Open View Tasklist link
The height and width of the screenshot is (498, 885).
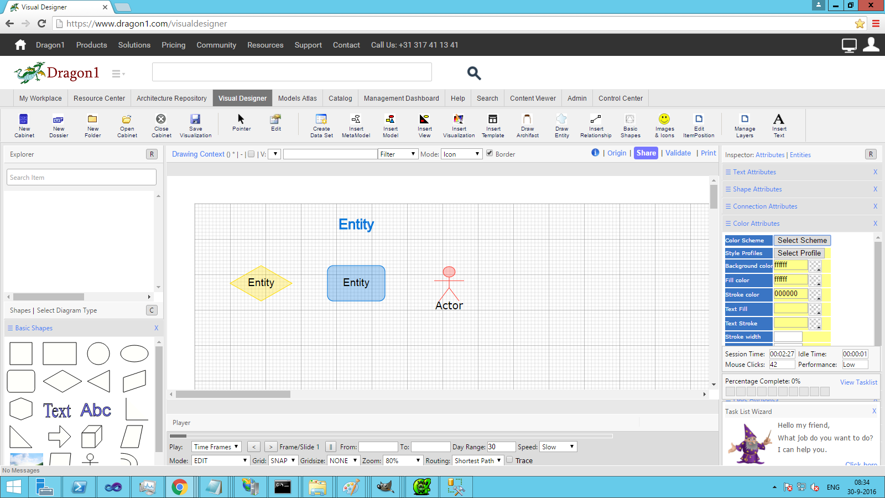[858, 382]
